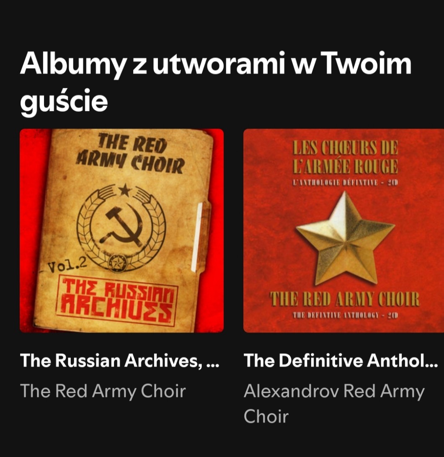Image resolution: width=444 pixels, height=457 pixels.
Task: Open The Russian Archives album cover
Action: click(x=121, y=230)
